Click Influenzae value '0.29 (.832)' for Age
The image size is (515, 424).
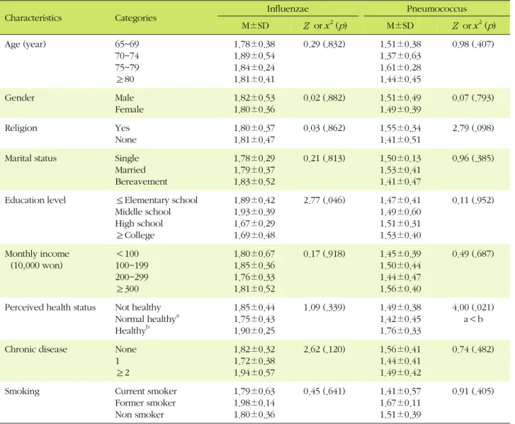tap(324, 45)
